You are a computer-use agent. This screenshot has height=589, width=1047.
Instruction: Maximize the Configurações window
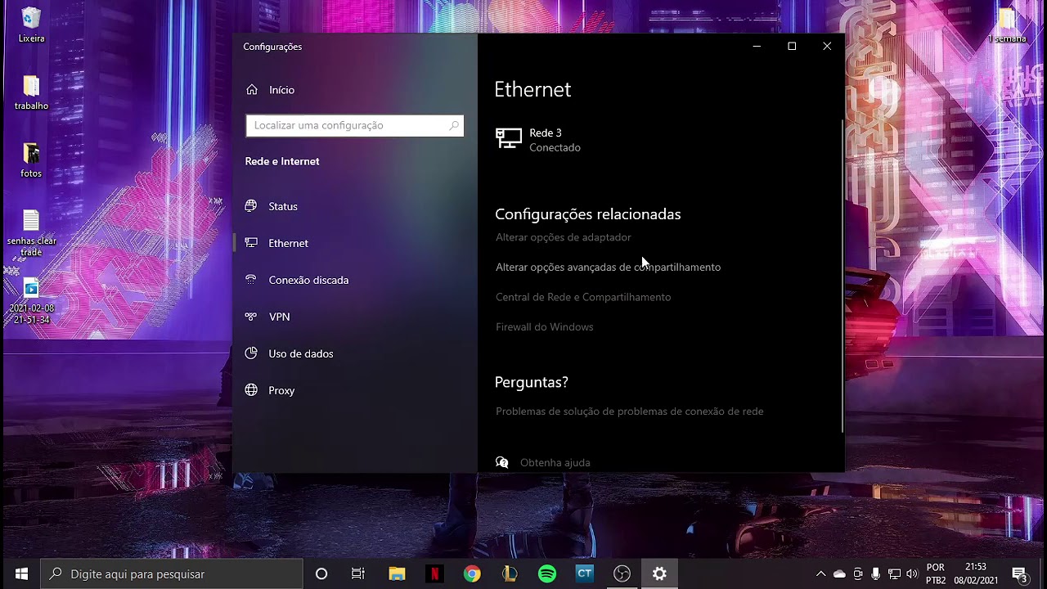(792, 47)
